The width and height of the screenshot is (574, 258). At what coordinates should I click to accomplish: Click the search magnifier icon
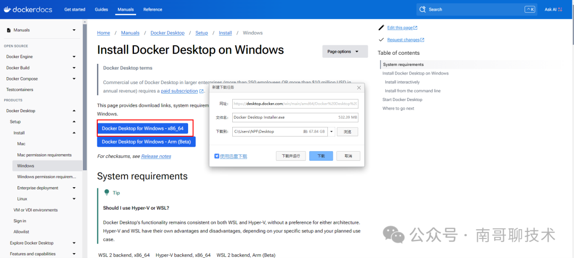(x=423, y=10)
